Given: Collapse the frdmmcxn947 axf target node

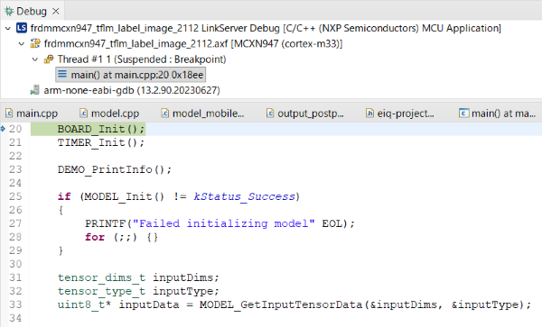Looking at the screenshot, I should click(x=22, y=44).
